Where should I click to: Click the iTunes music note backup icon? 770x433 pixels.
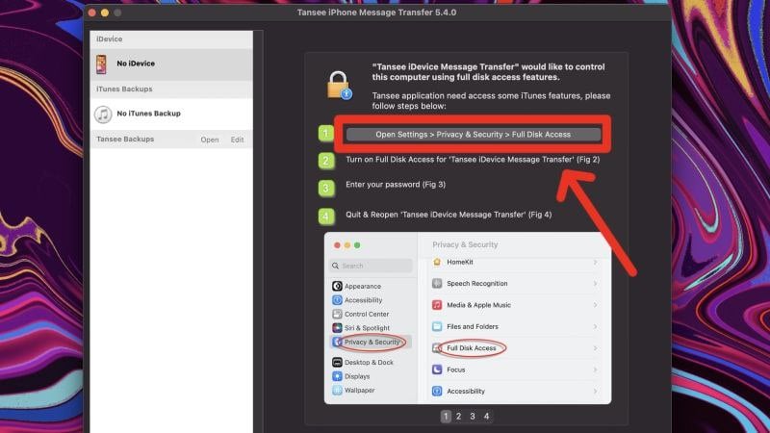tap(103, 115)
